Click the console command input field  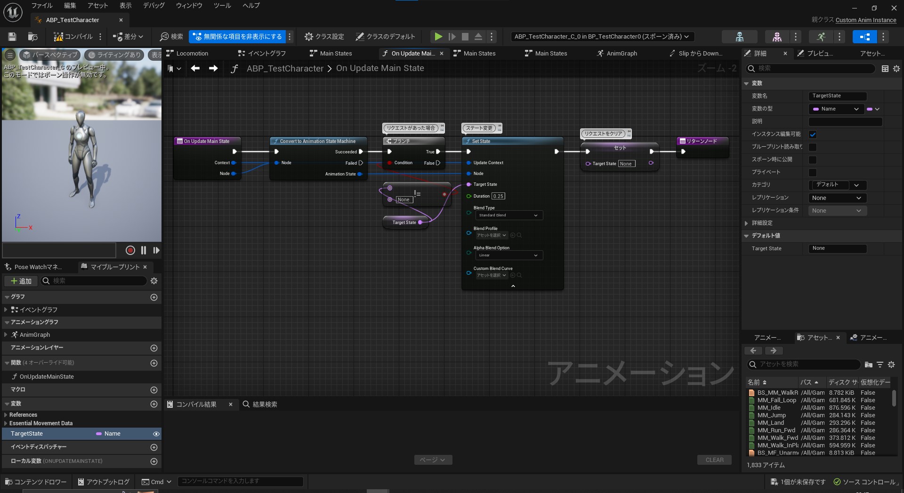pyautogui.click(x=240, y=481)
